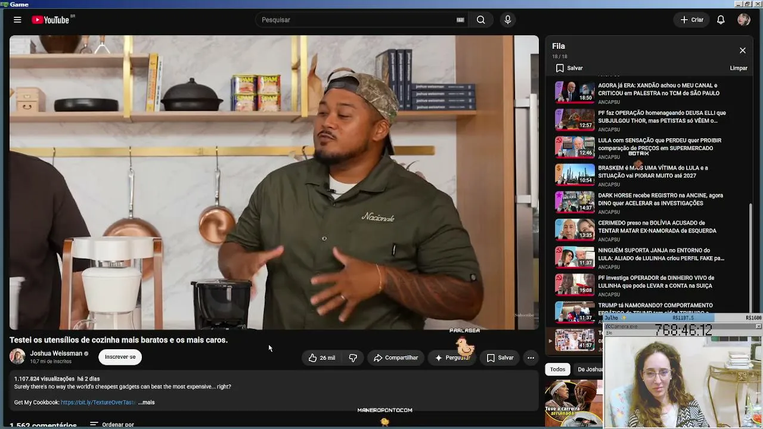The height and width of the screenshot is (429, 763).
Task: Click the Perguntar sparkle button
Action: pos(452,357)
